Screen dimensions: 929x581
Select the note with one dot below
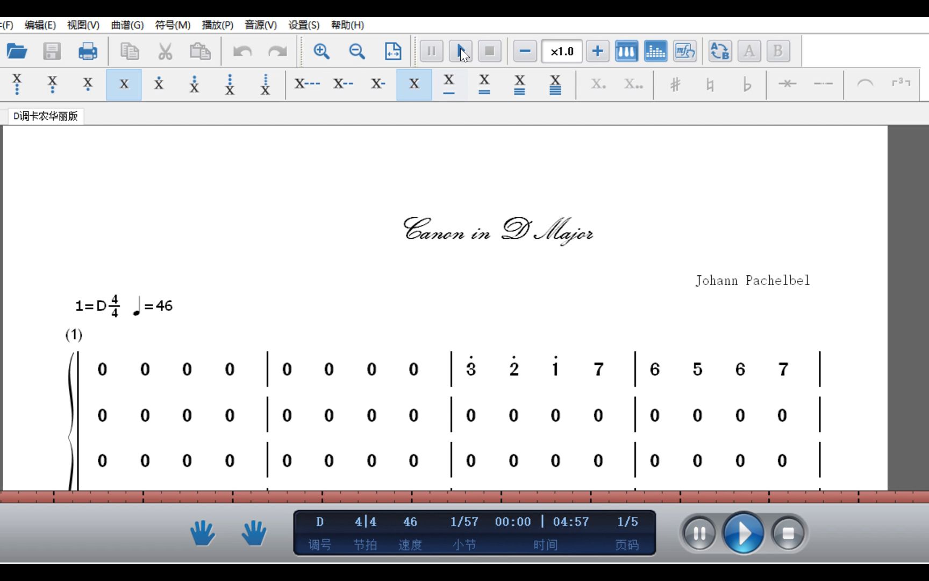click(88, 84)
